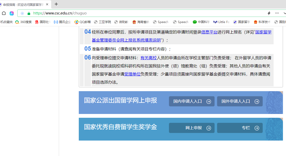Open the three-dots more options menu
Viewport: 286px width, 156px height.
277,13
